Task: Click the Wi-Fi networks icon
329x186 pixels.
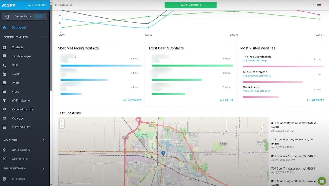Action: pyautogui.click(x=5, y=100)
